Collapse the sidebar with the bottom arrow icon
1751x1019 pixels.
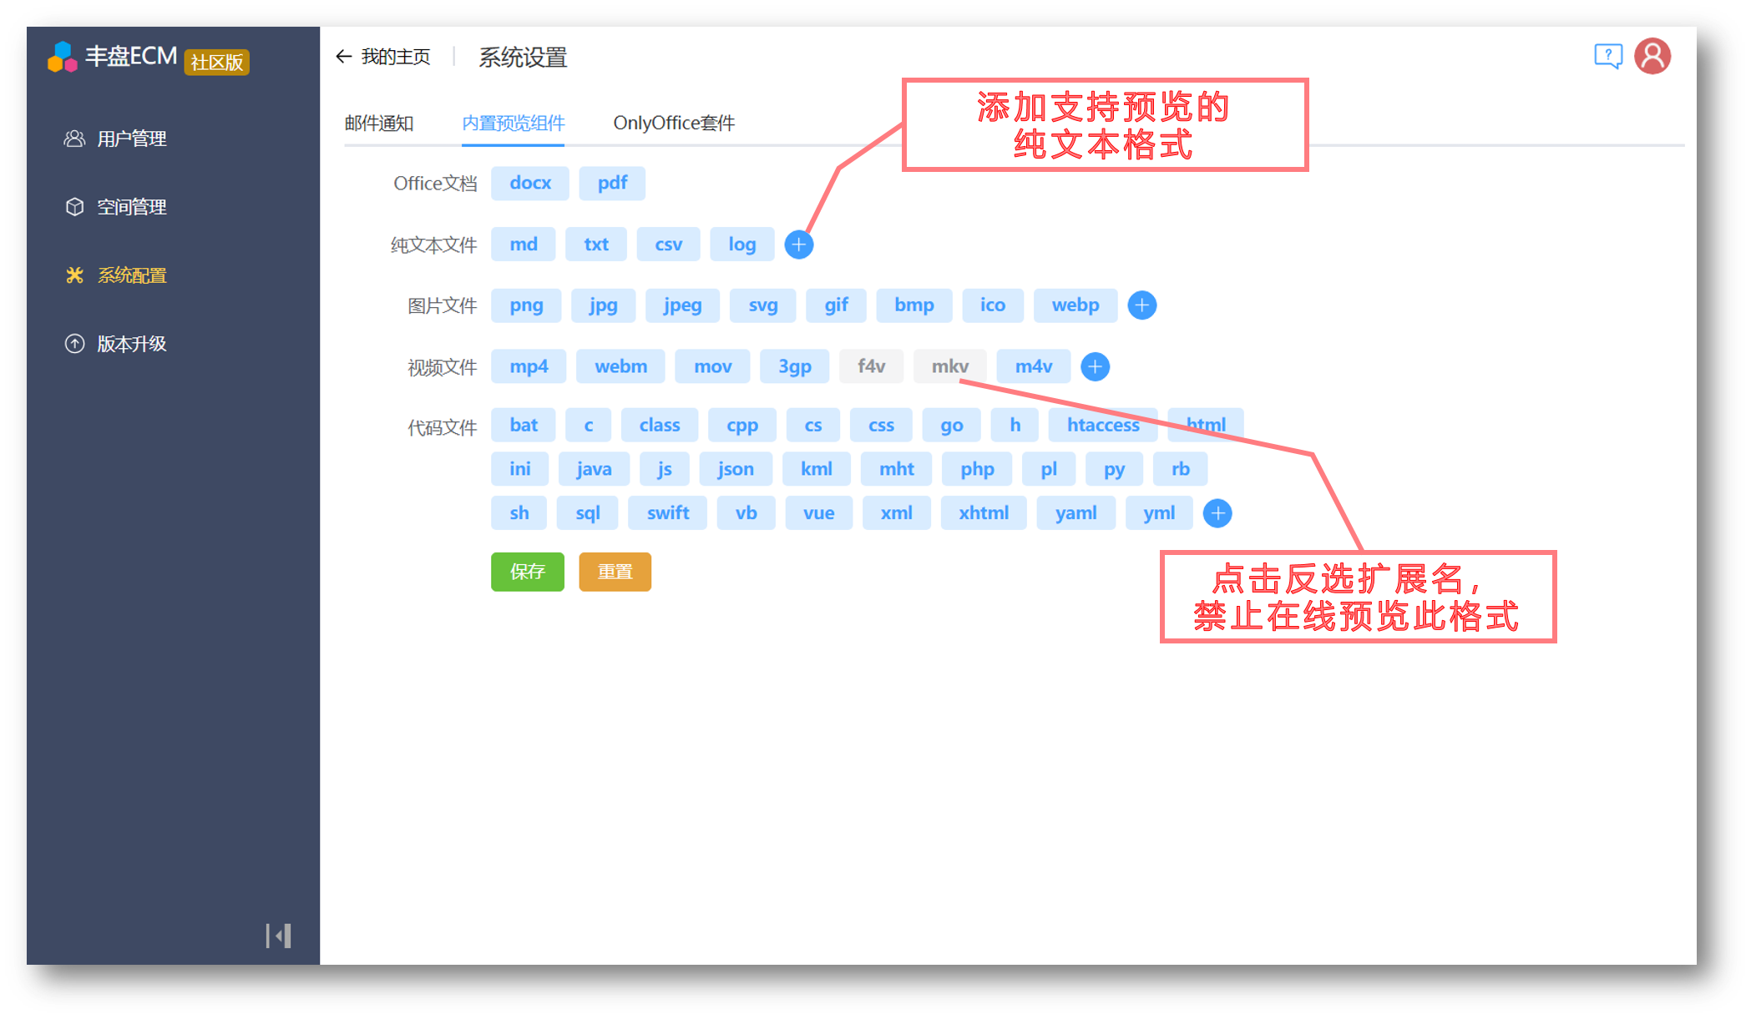(279, 936)
